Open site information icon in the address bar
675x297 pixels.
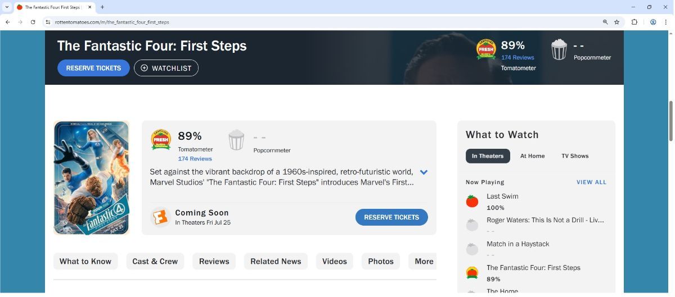[x=48, y=22]
